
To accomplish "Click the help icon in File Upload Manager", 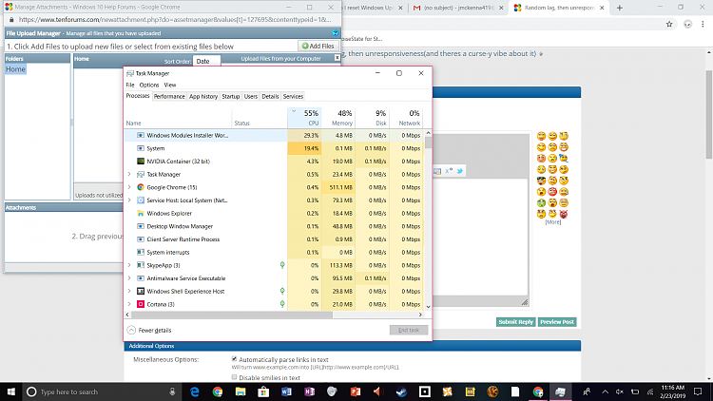I will (x=336, y=33).
